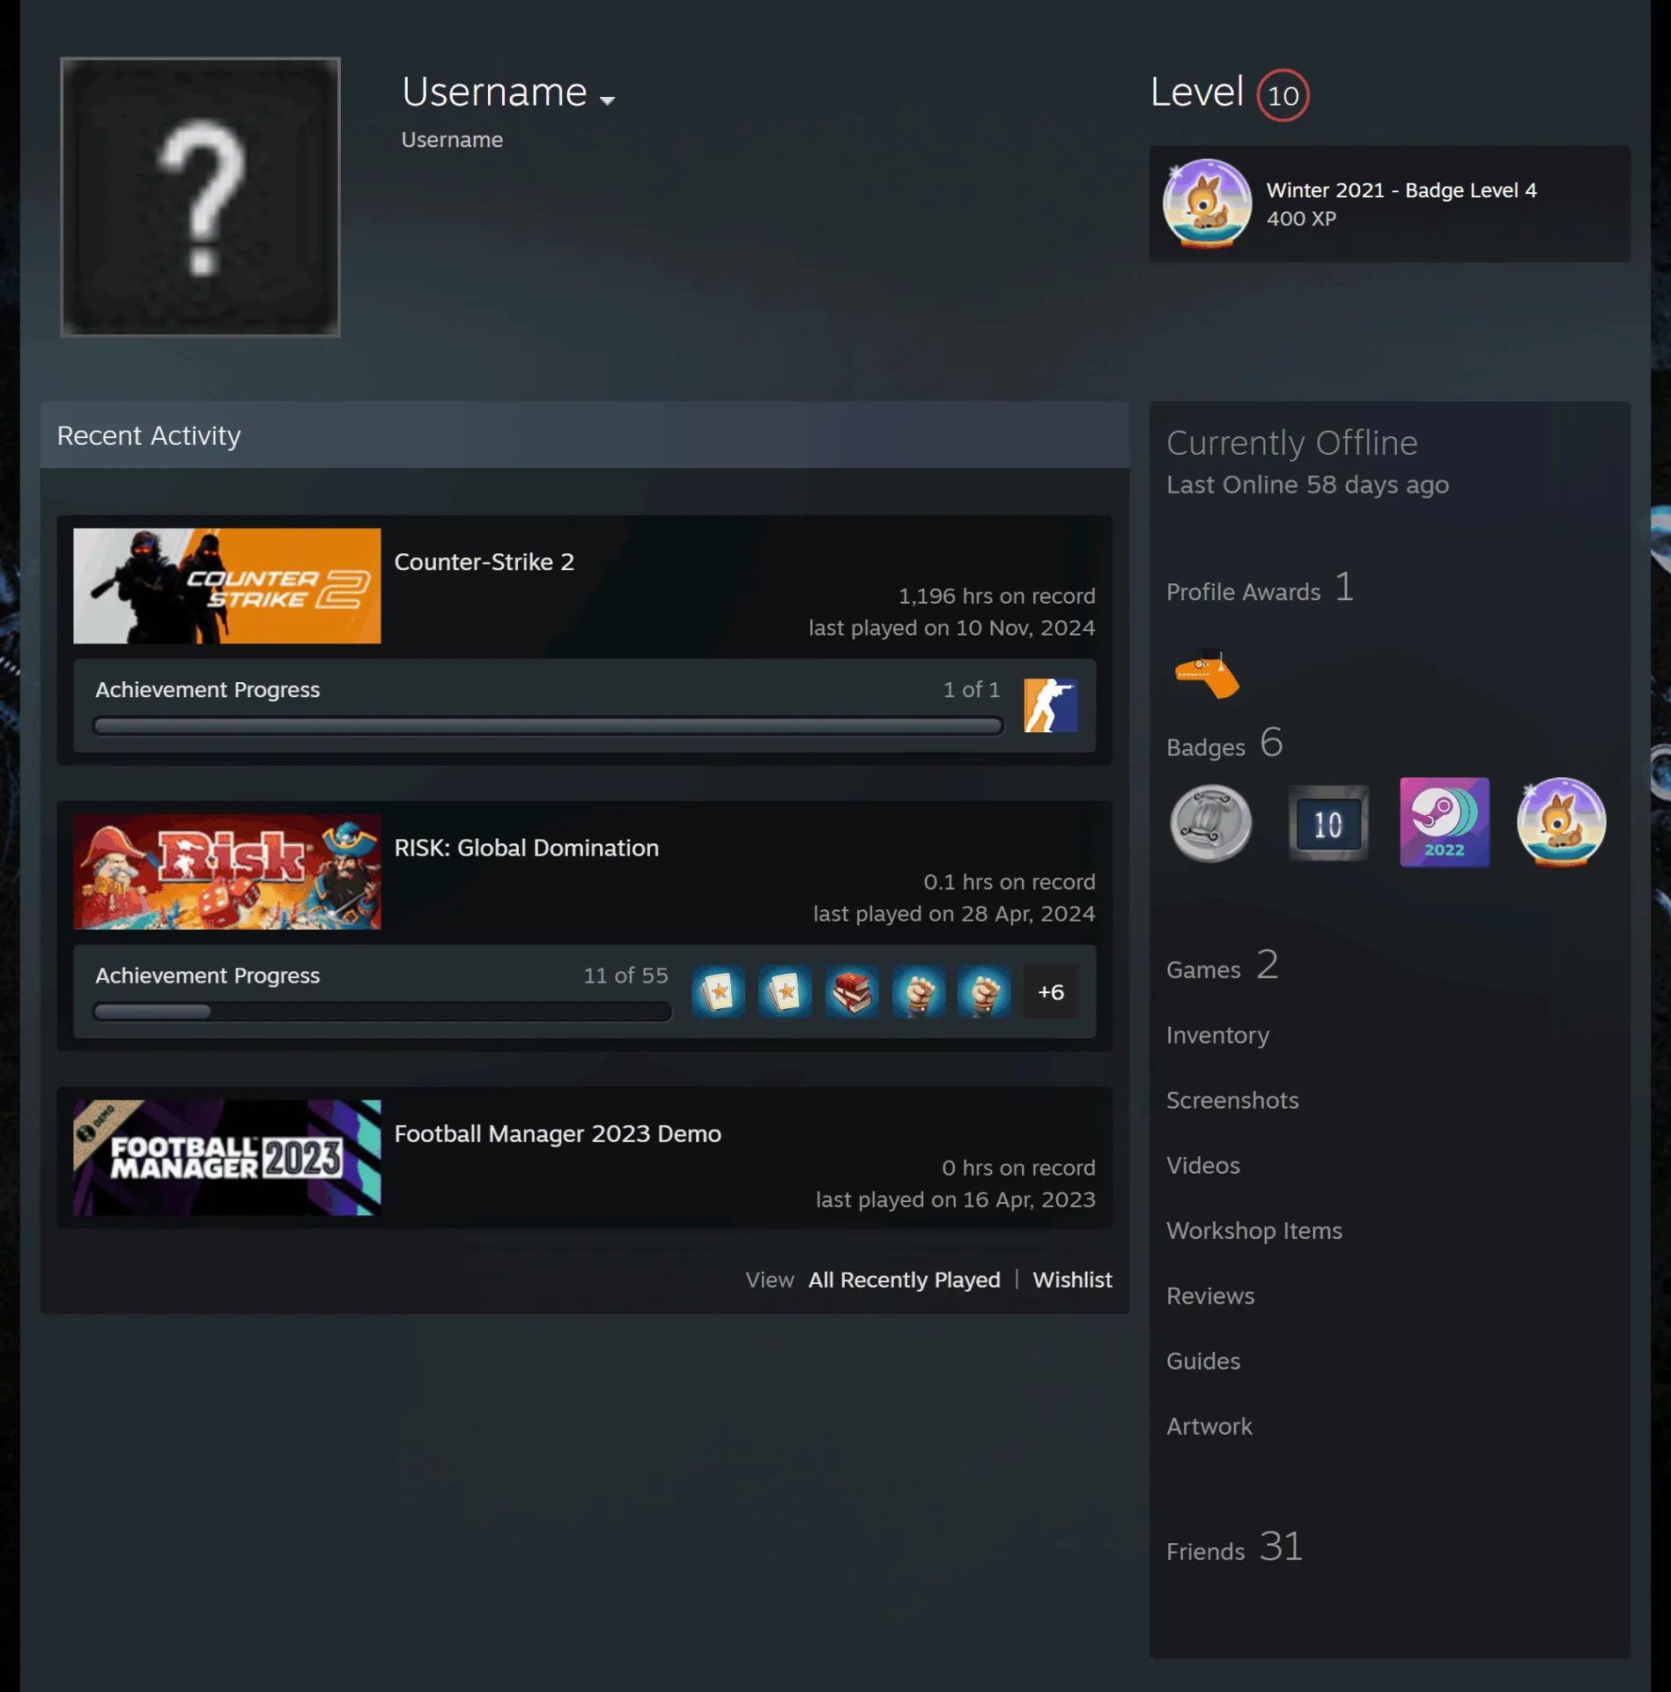Expand the Username dropdown arrow

(606, 100)
